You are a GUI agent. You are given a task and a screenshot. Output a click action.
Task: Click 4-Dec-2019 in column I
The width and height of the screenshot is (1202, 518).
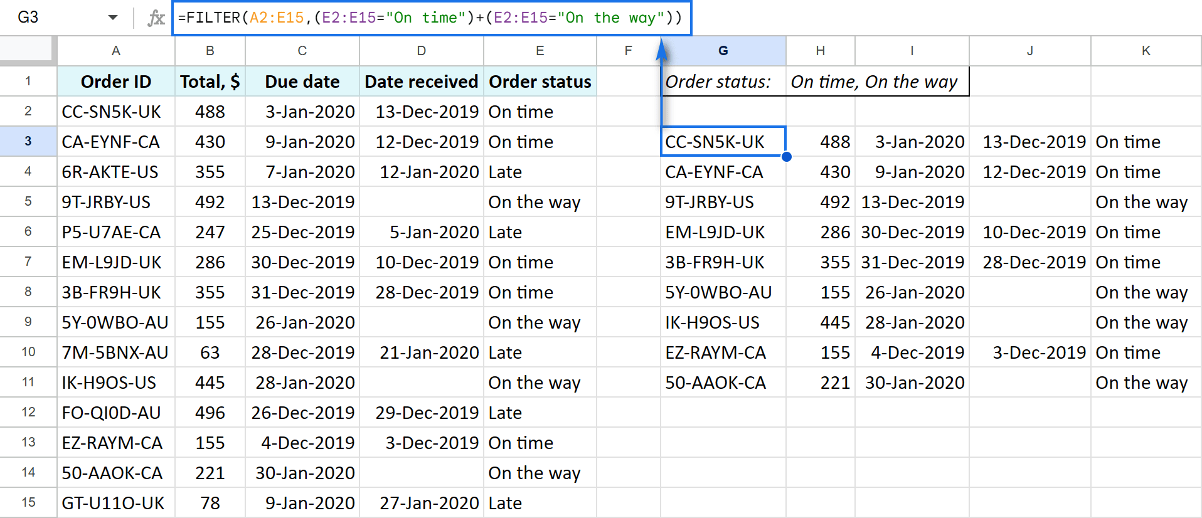point(912,352)
